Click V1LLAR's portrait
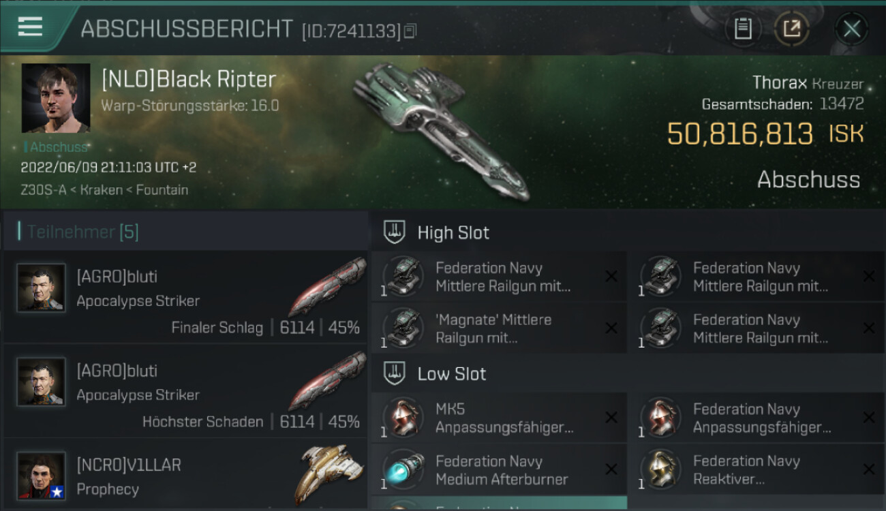Viewport: 886px width, 511px height. [42, 476]
